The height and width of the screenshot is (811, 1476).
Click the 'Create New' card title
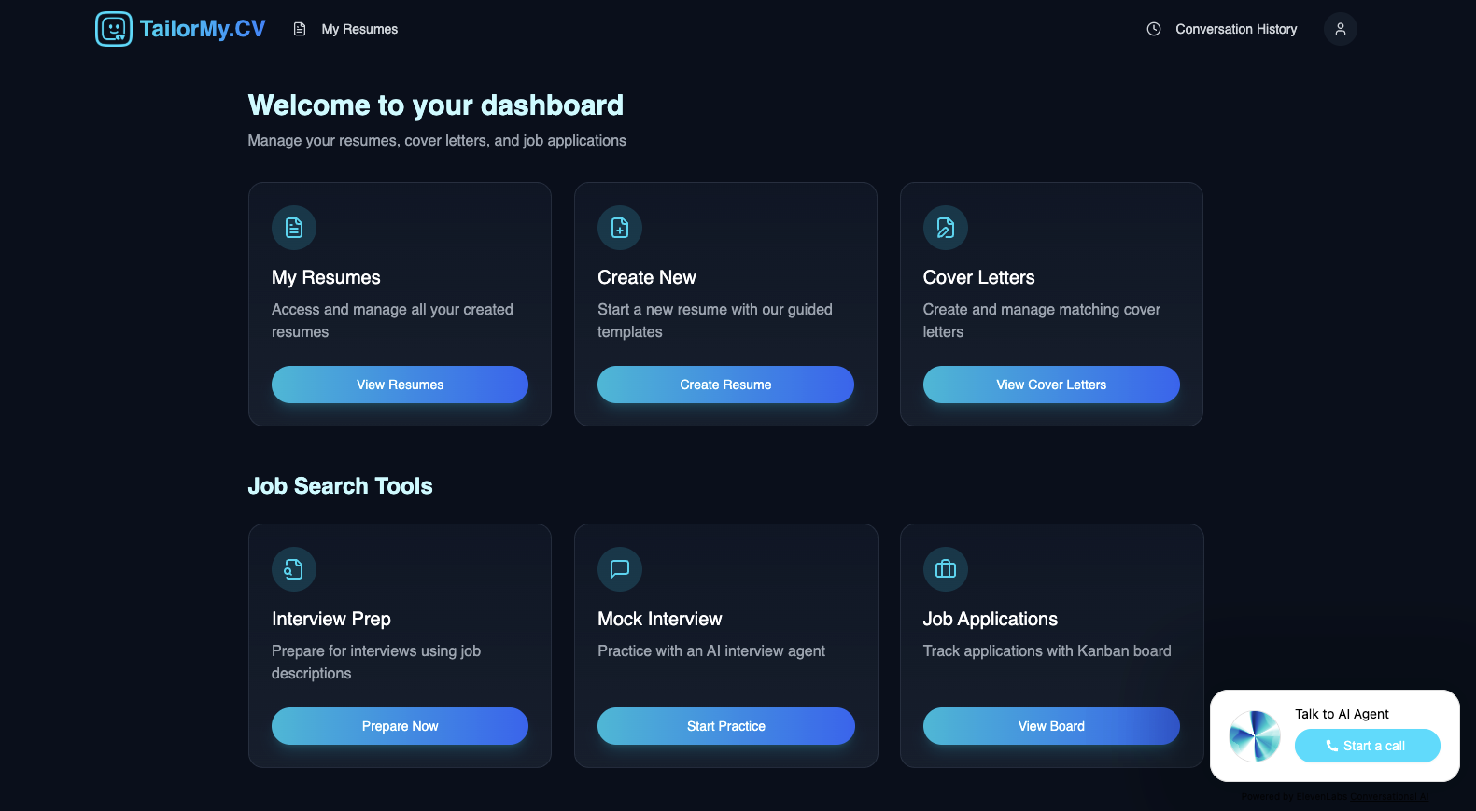pyautogui.click(x=647, y=277)
